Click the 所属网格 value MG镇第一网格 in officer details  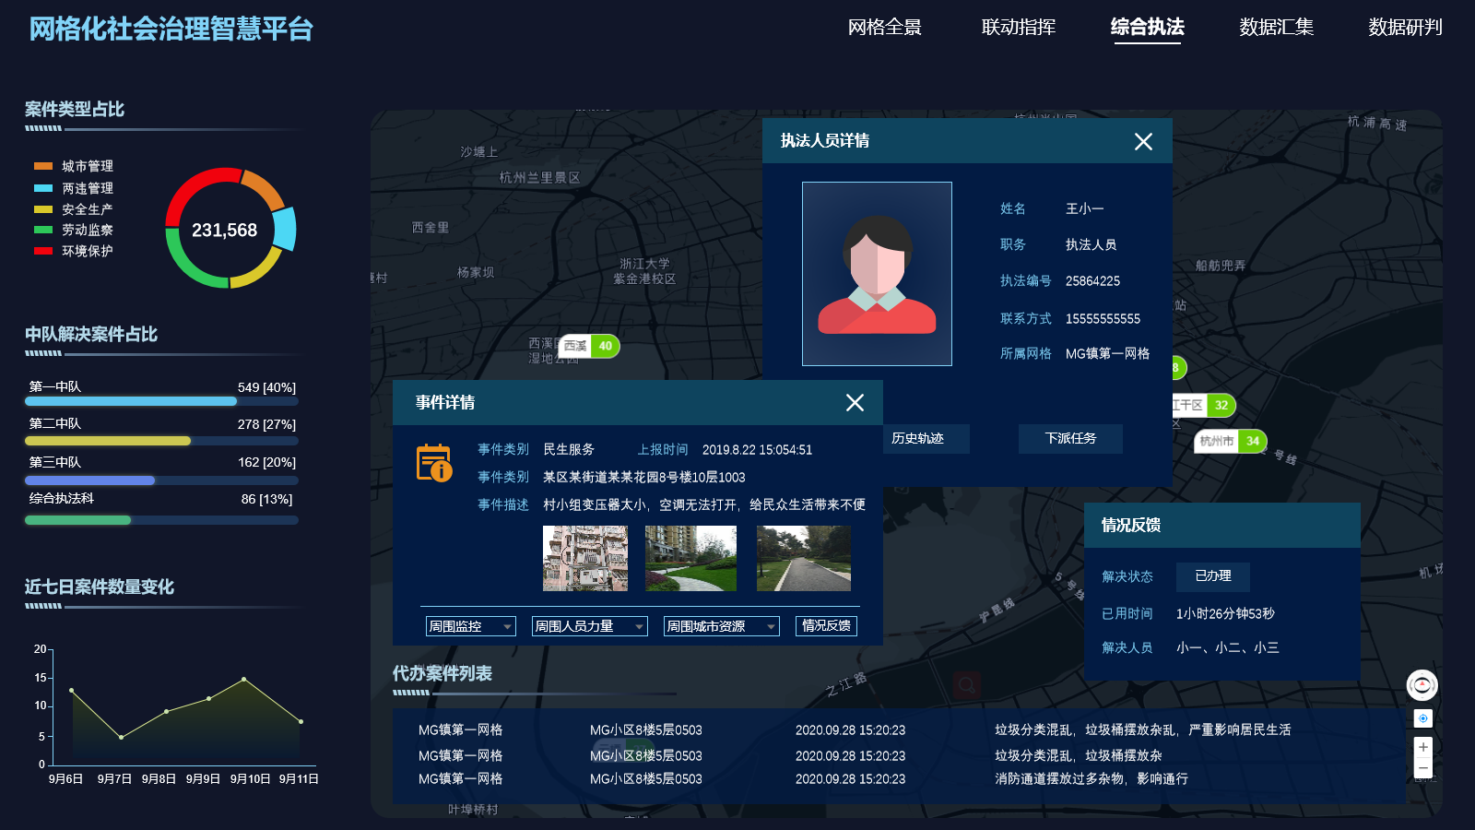1107,353
